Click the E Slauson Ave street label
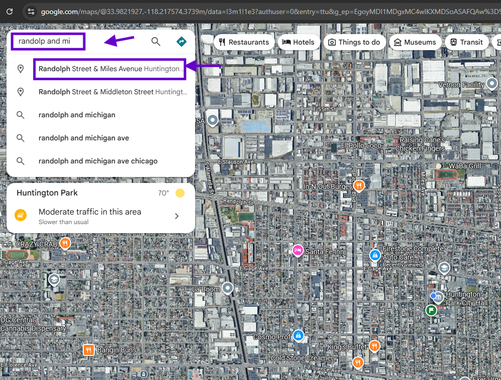This screenshot has height=380, width=501. coord(236,162)
